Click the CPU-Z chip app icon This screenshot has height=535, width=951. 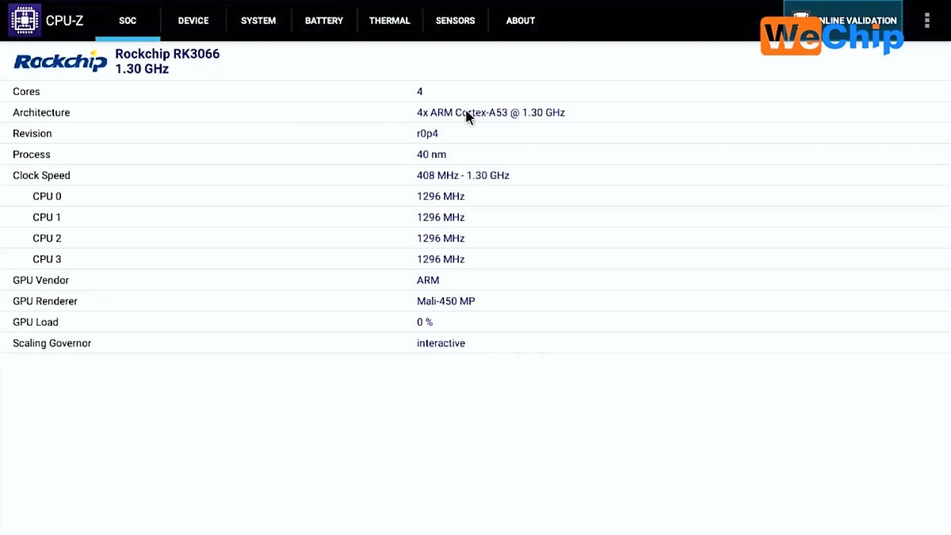tap(25, 20)
